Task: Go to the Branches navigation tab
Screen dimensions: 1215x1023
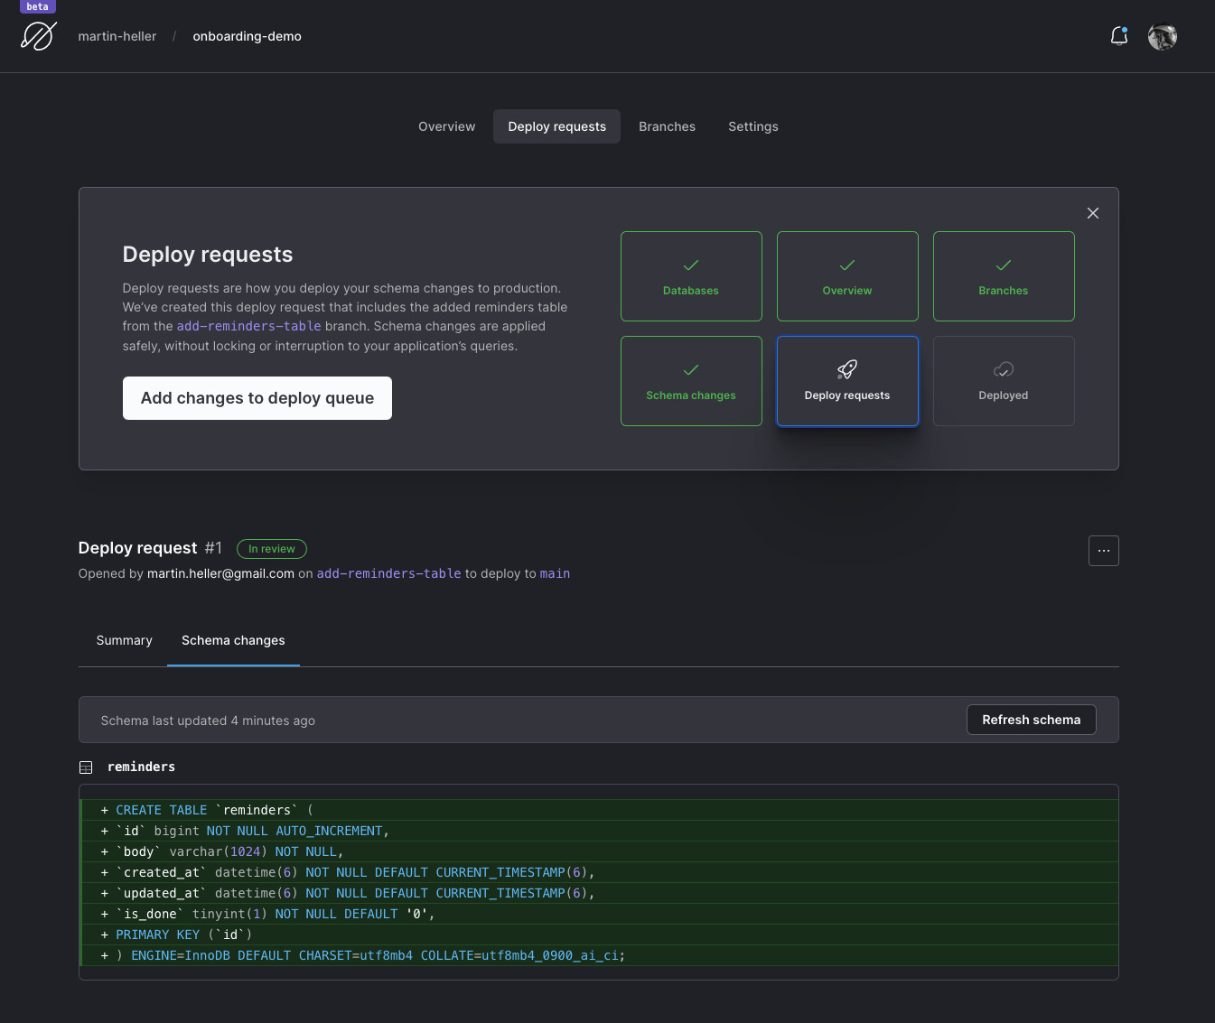Action: tap(667, 126)
